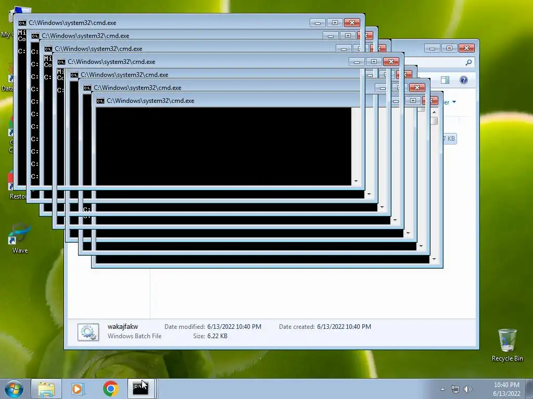Click the '7 KB' size cell in Explorer

click(449, 138)
